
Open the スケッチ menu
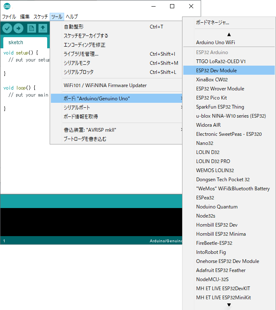pyautogui.click(x=41, y=17)
